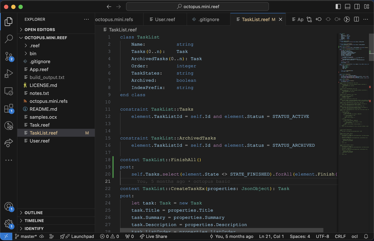
Task: Open README.md in Explorer
Action: click(56, 109)
